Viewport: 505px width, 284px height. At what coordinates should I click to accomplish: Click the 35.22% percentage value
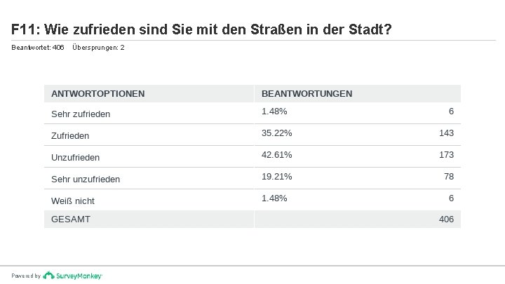pos(276,133)
